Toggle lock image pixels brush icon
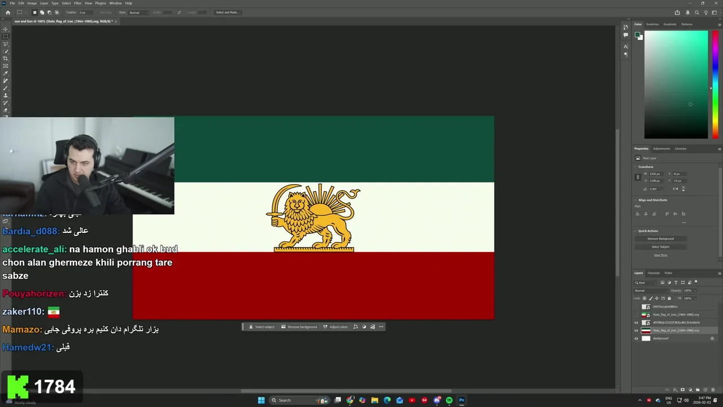The image size is (723, 407). pos(651,298)
